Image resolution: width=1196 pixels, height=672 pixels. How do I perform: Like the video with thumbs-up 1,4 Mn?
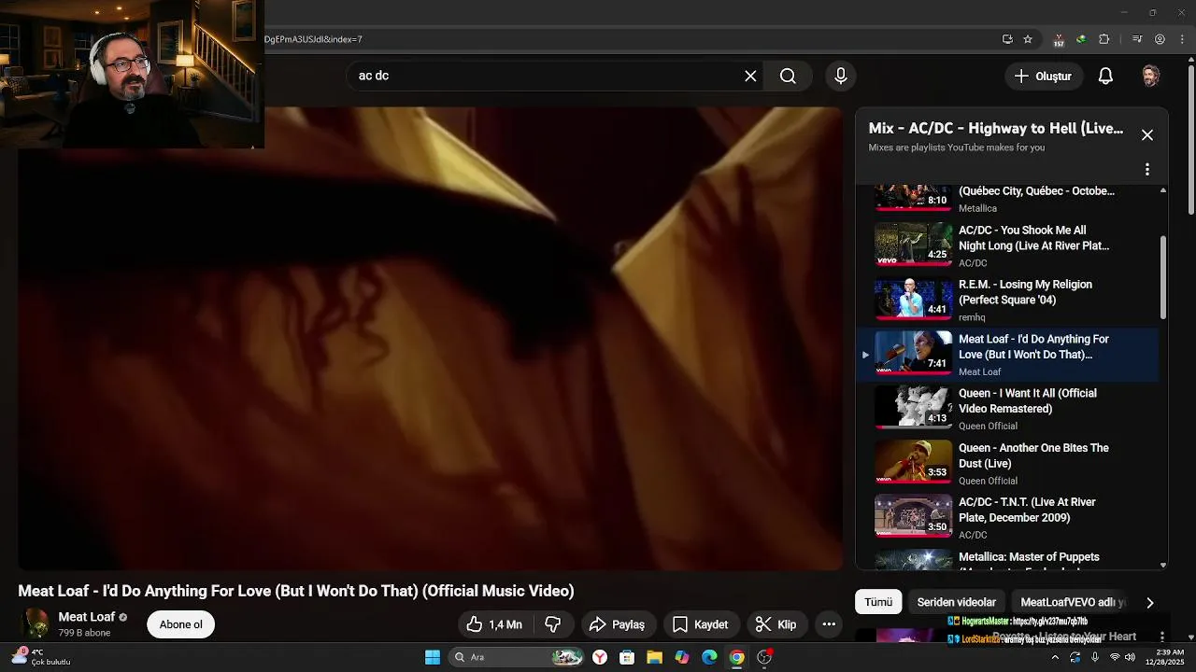click(494, 624)
